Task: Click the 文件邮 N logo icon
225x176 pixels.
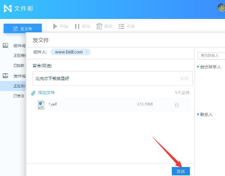Action: [x=8, y=9]
